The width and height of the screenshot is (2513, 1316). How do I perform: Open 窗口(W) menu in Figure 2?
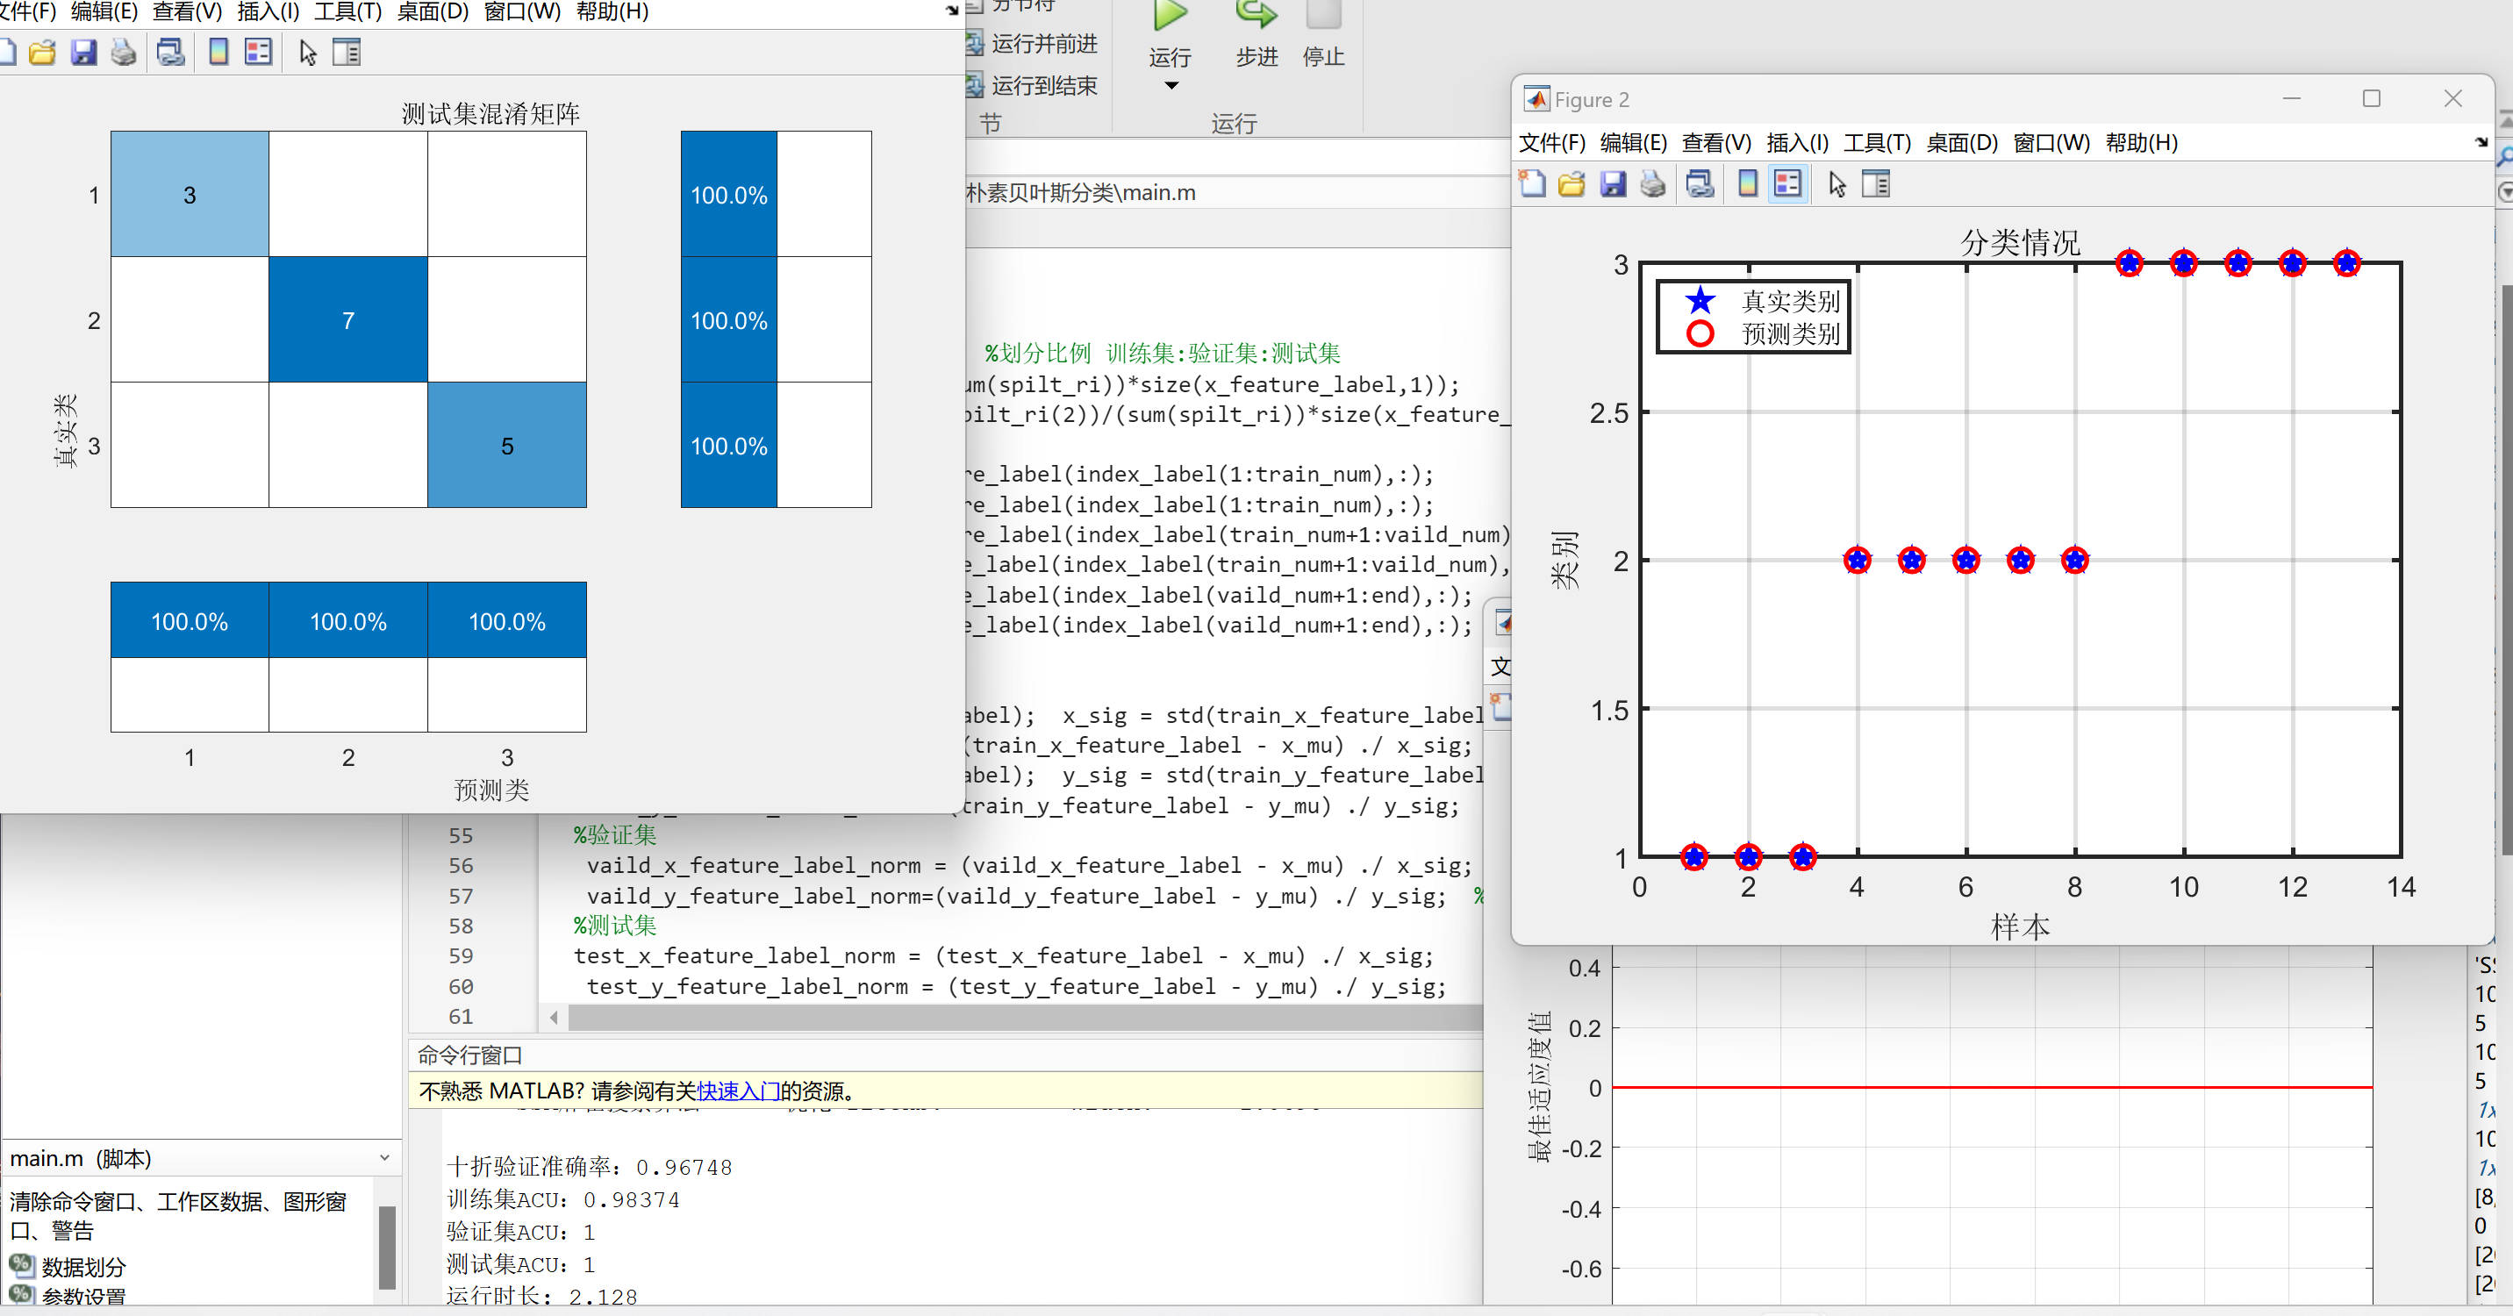click(x=2051, y=142)
